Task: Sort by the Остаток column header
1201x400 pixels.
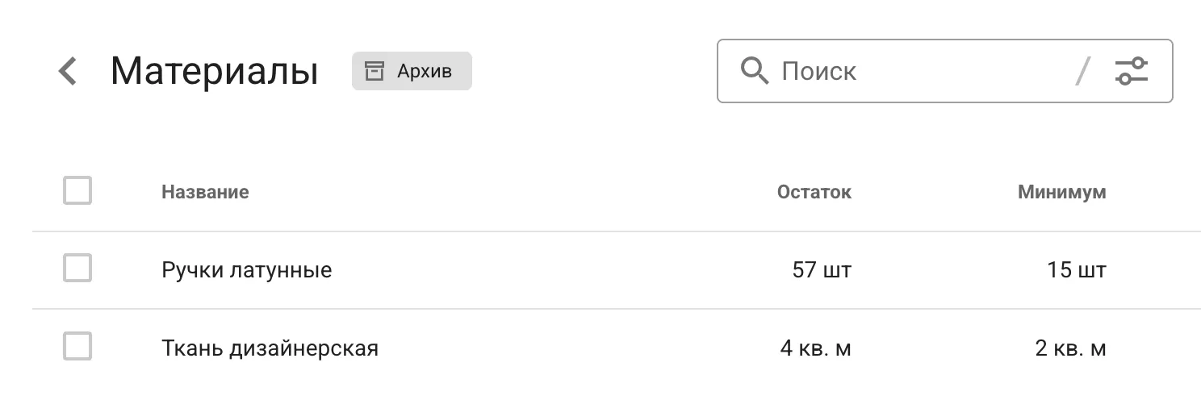Action: point(814,192)
